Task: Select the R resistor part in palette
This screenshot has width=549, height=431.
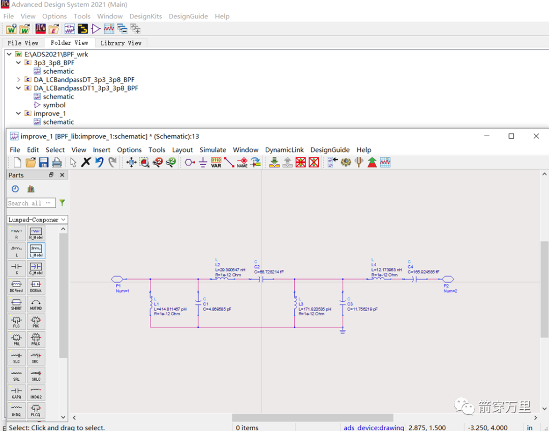Action: (16, 233)
